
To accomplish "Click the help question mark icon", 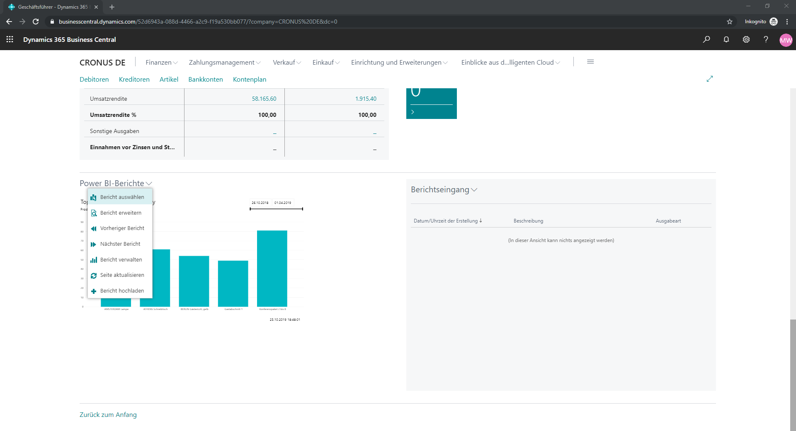I will tap(766, 39).
